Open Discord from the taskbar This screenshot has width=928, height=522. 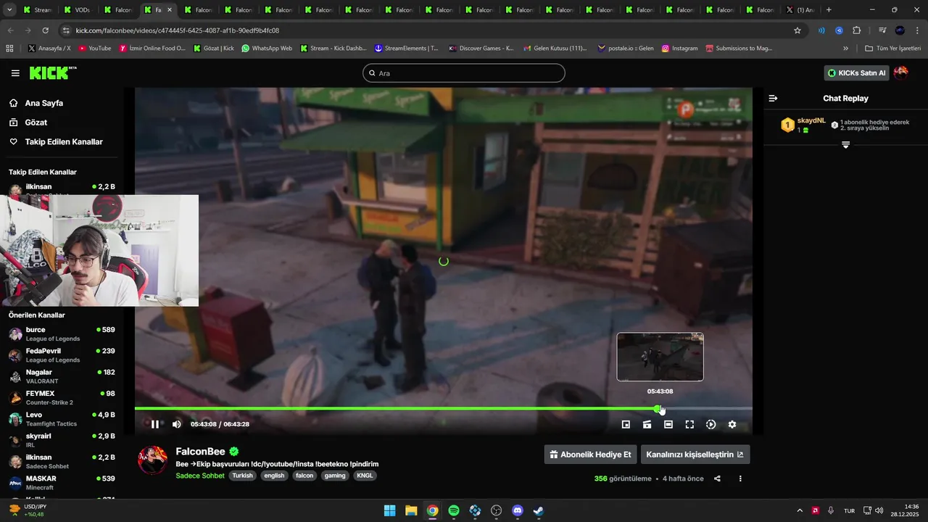518,510
